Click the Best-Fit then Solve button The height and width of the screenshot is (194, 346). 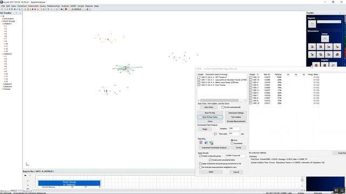pyautogui.click(x=210, y=117)
